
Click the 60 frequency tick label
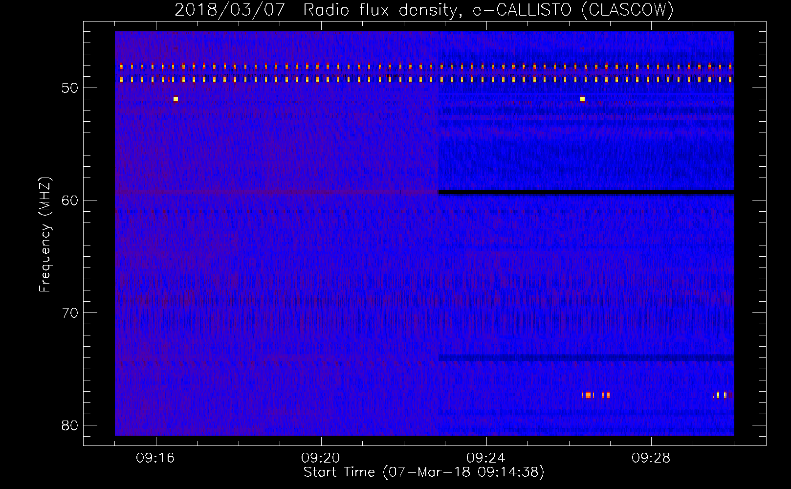[70, 200]
